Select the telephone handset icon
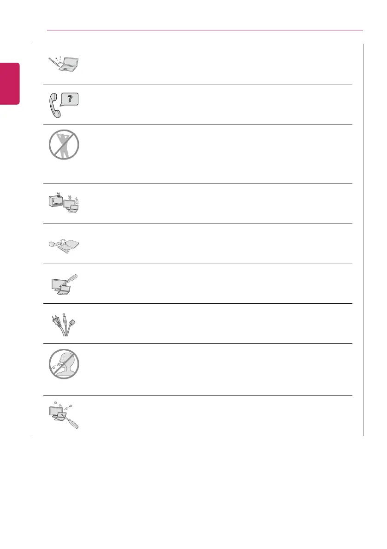387x549 pixels. click(x=54, y=105)
